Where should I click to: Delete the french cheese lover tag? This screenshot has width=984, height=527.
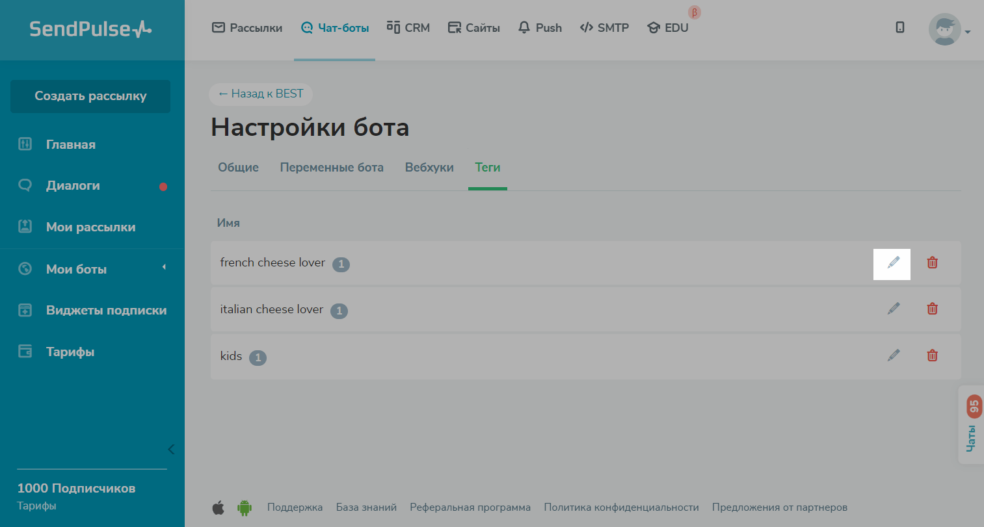(932, 263)
